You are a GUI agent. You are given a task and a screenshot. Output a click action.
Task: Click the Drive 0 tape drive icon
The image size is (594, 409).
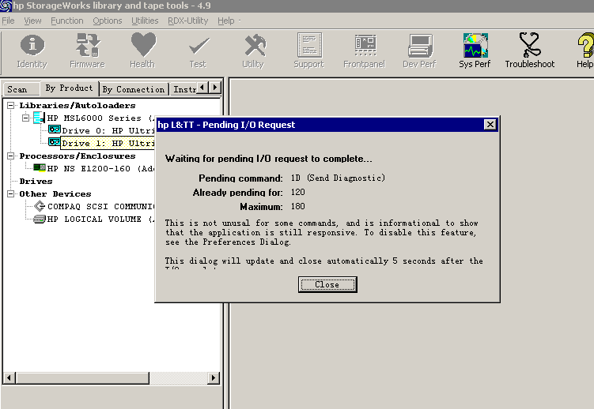[x=54, y=129]
